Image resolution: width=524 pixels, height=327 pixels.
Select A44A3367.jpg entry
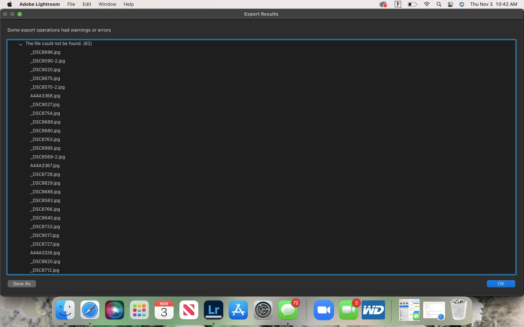(45, 166)
